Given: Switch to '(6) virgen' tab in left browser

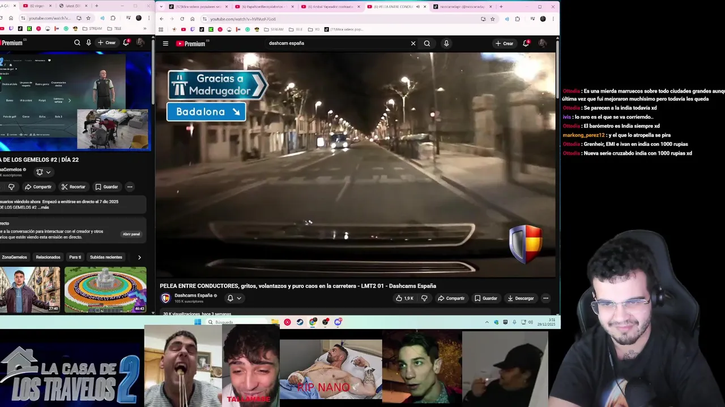Looking at the screenshot, I should click(37, 6).
